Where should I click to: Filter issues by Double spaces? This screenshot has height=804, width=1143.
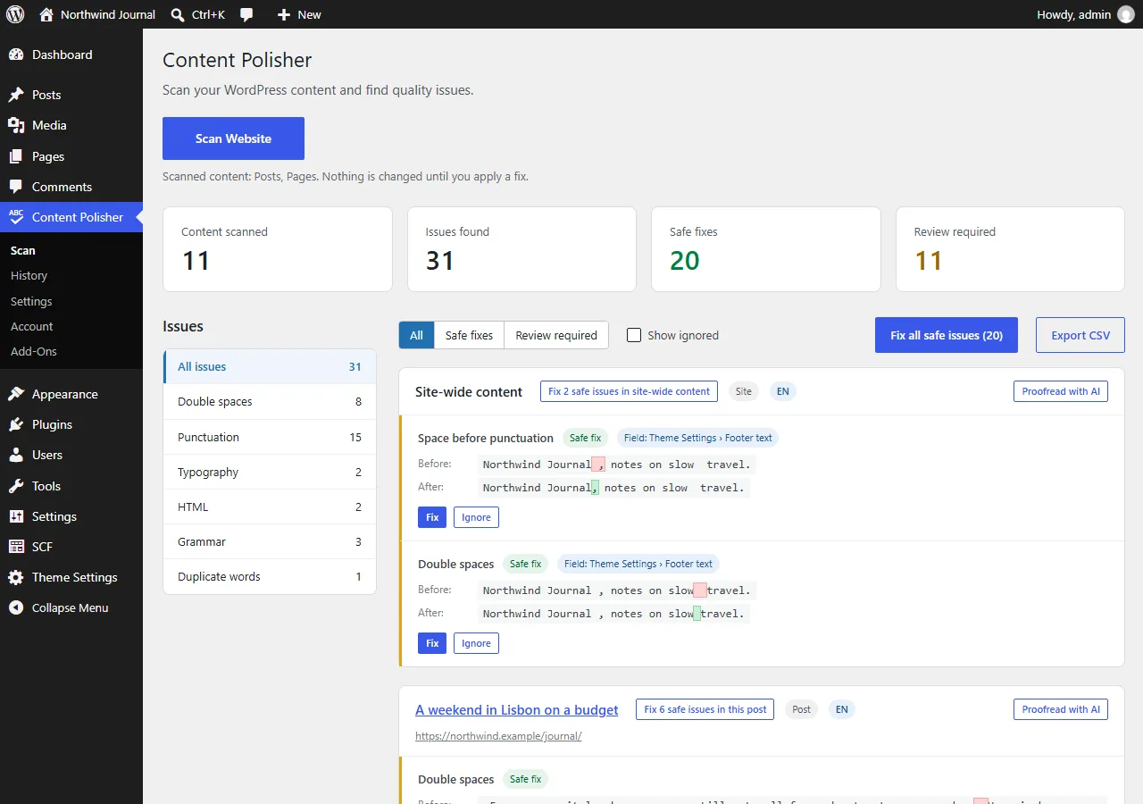point(270,402)
